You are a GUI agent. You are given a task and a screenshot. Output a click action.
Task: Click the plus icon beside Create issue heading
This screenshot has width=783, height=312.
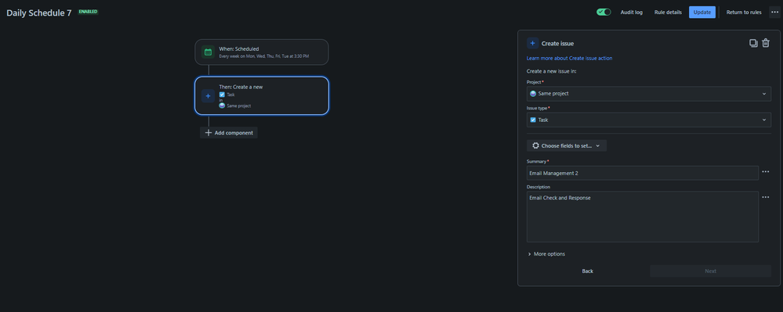click(532, 43)
